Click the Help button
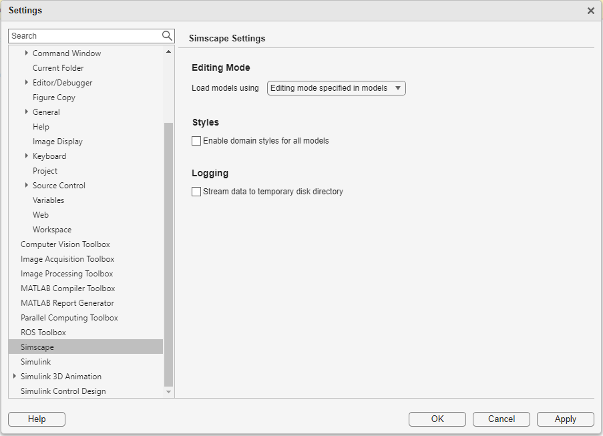Viewport: 603px width, 436px height. (x=37, y=419)
